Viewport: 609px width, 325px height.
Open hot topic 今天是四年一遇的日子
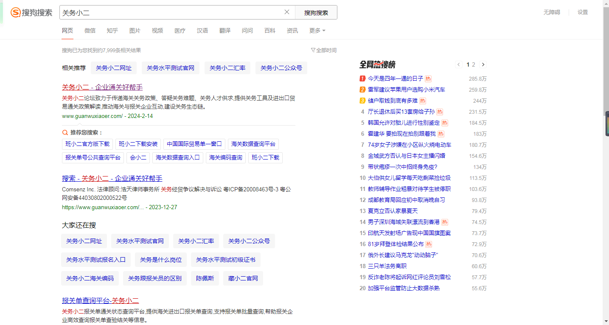click(396, 78)
